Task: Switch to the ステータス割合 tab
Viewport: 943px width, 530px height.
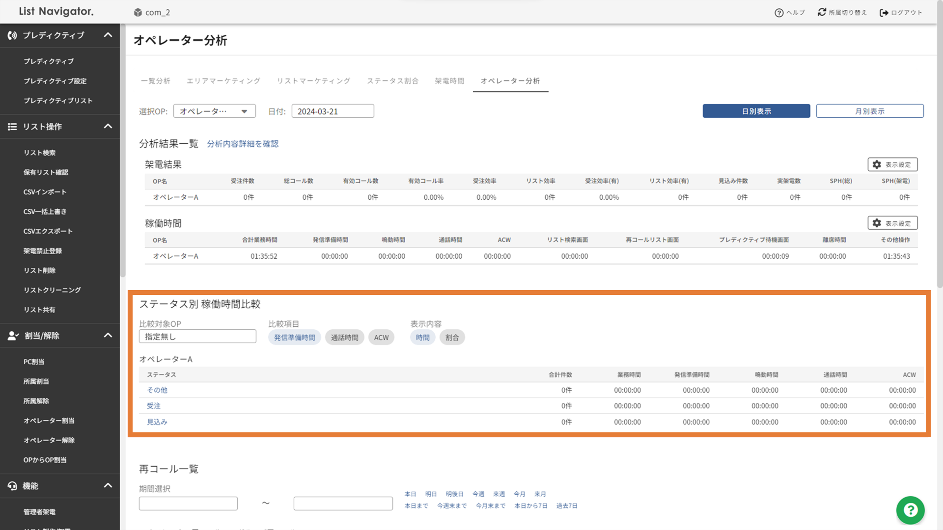Action: pyautogui.click(x=392, y=81)
